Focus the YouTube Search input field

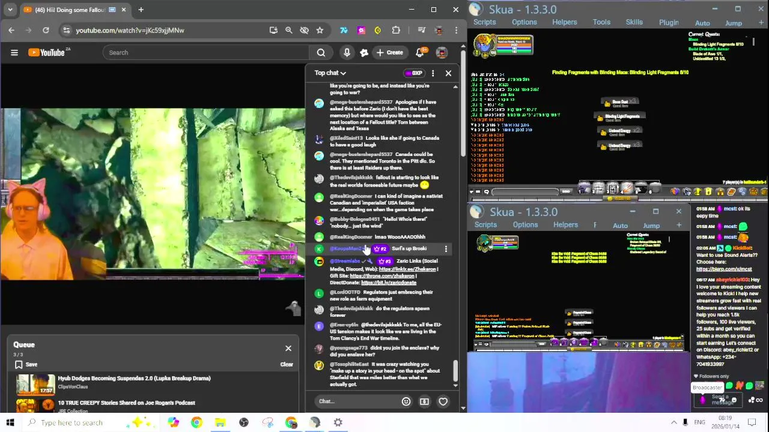pyautogui.click(x=206, y=52)
